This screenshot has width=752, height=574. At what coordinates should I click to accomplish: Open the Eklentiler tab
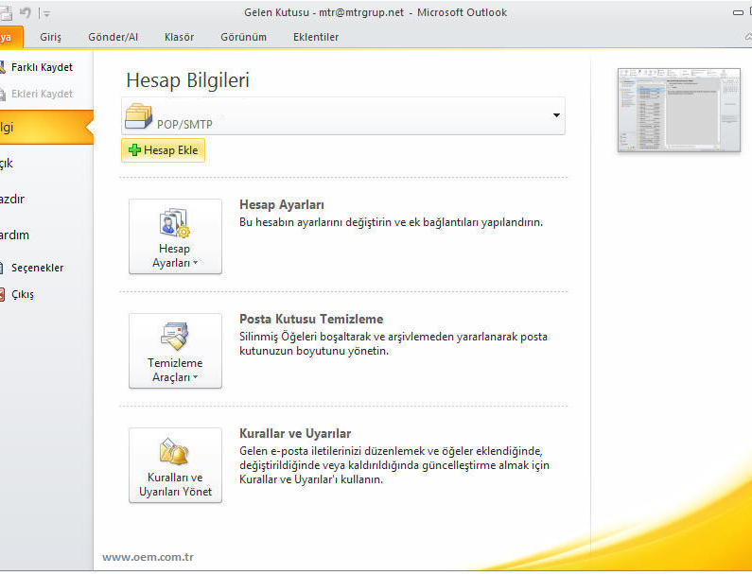[x=316, y=37]
